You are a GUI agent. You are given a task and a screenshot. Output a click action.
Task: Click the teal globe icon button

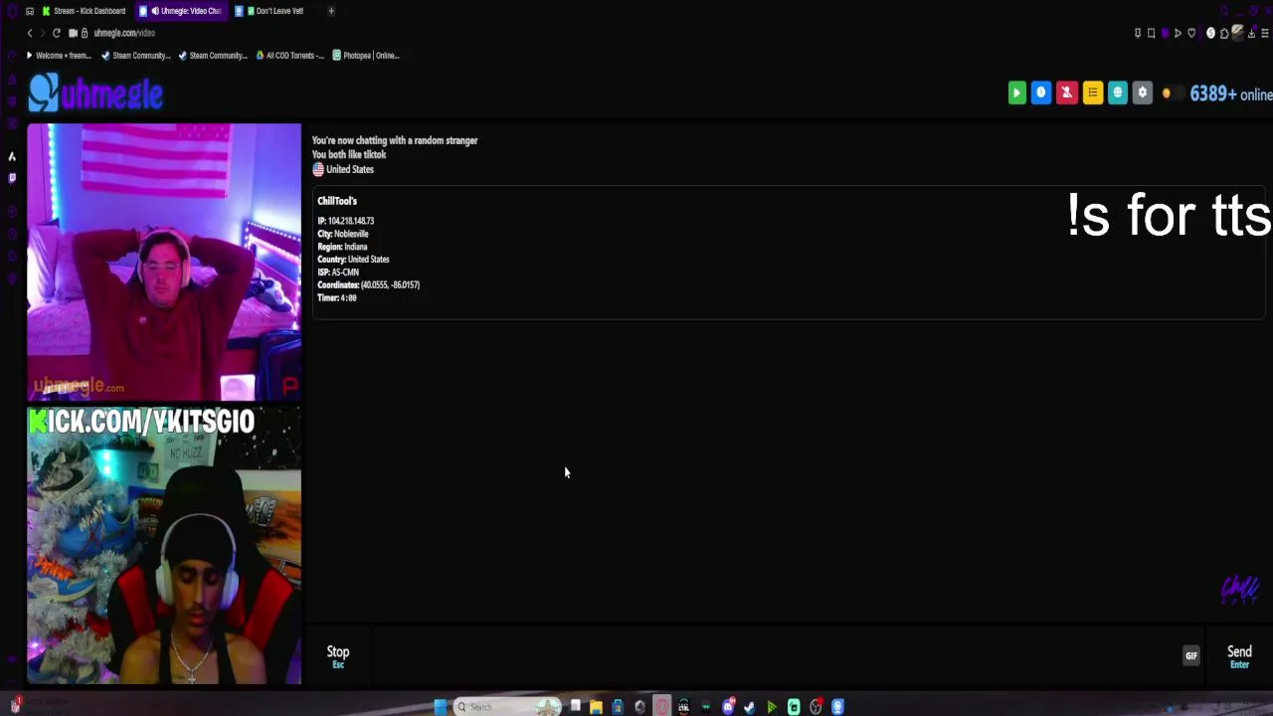pos(1117,92)
